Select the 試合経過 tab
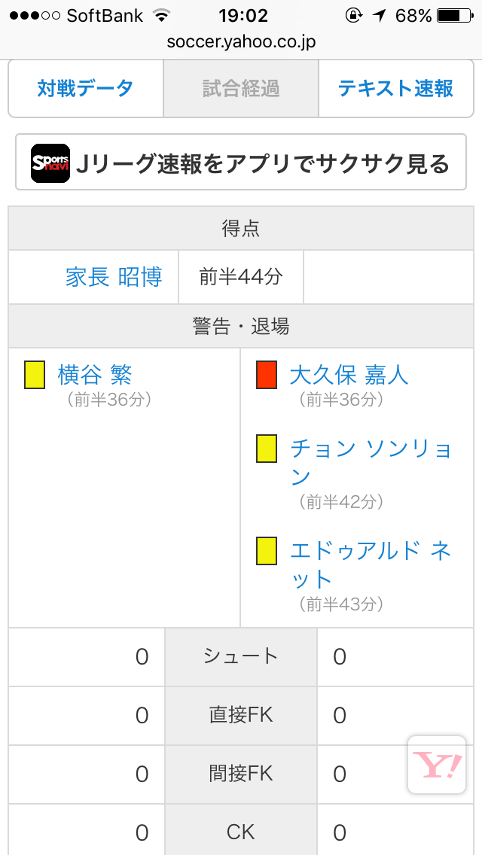Viewport: 482px width, 855px height. (x=241, y=88)
